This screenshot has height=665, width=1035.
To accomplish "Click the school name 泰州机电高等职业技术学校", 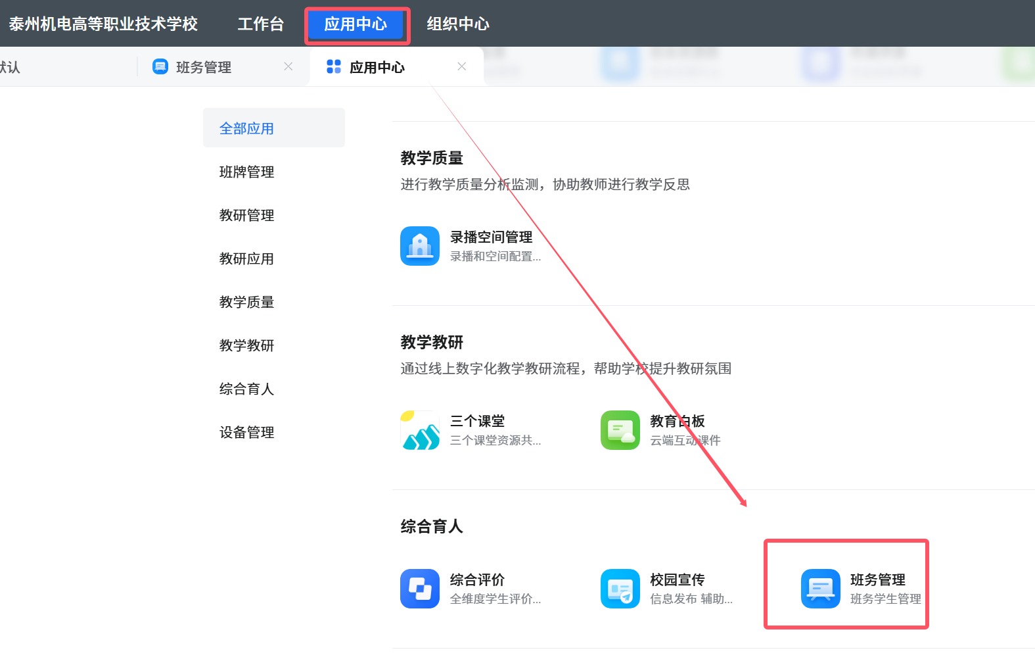I will 103,24.
